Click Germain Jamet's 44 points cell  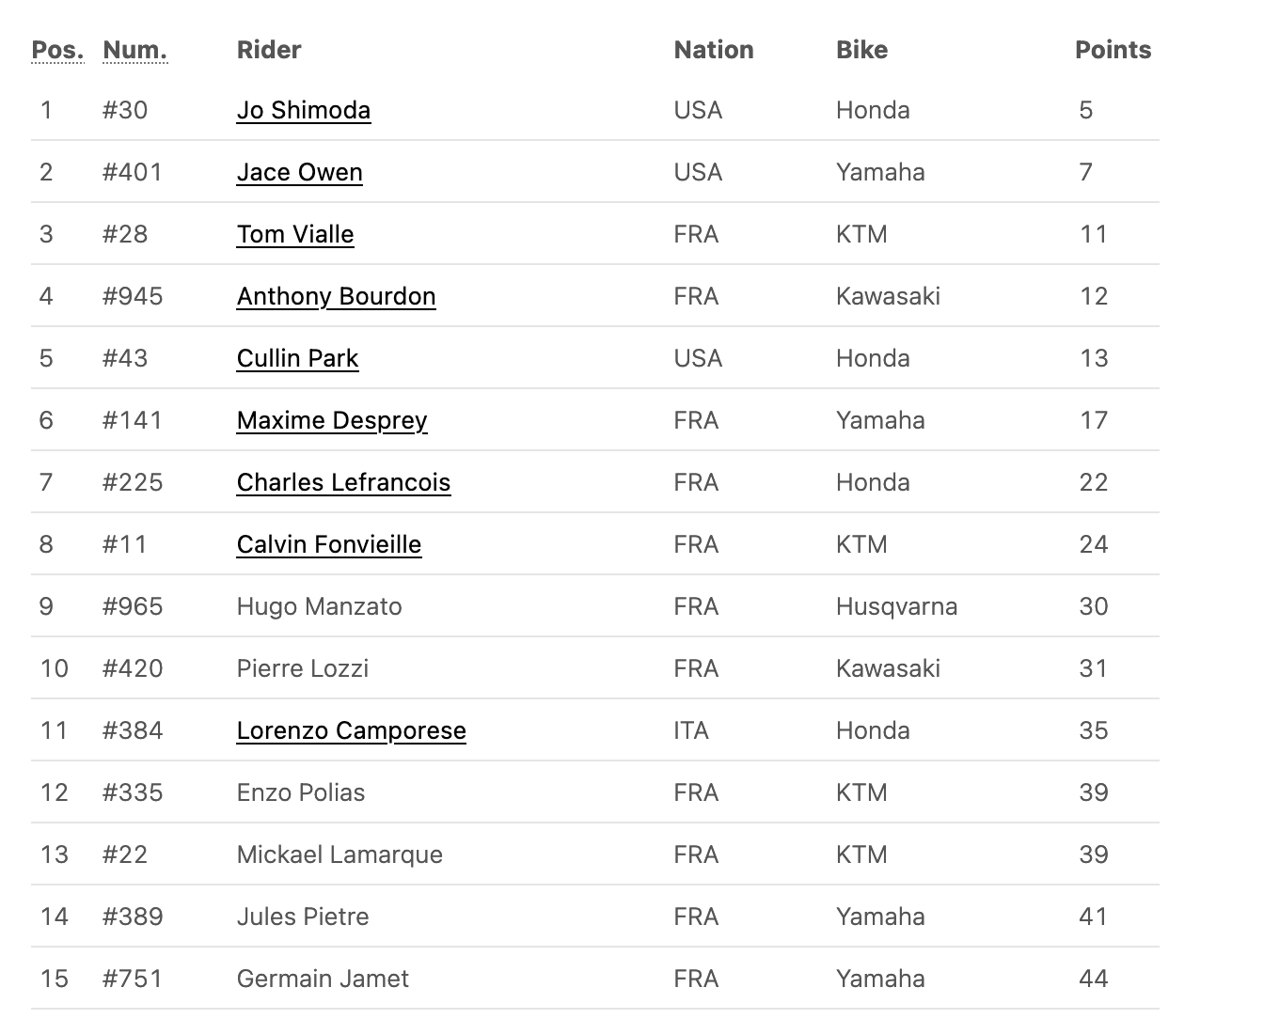tap(1094, 979)
